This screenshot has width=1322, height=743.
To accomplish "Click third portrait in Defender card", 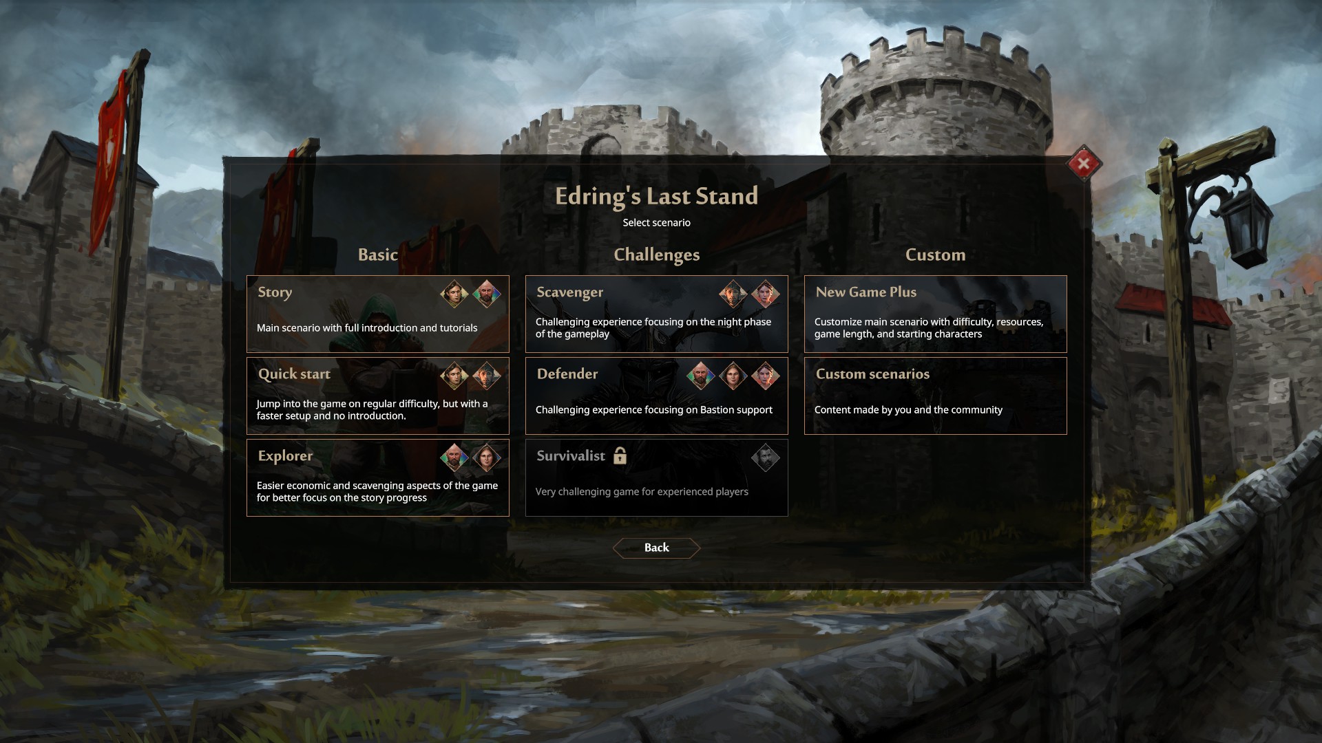I will pyautogui.click(x=765, y=376).
